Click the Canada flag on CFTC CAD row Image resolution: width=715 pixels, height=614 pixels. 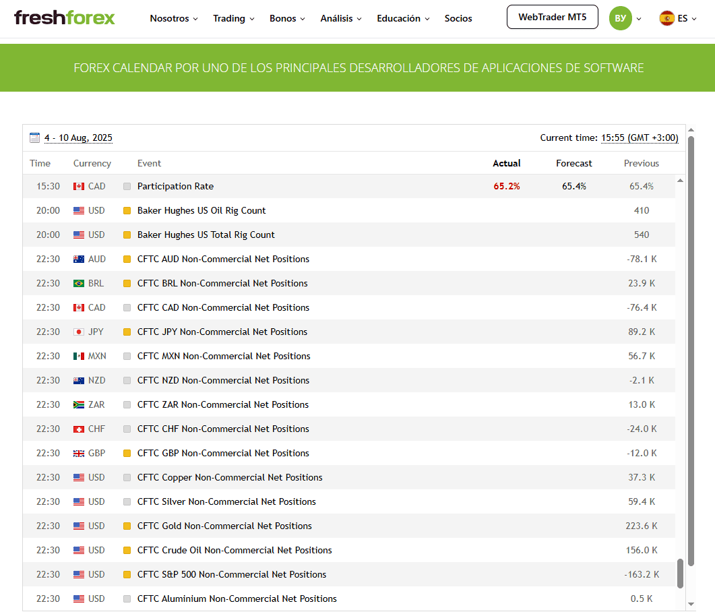[79, 307]
